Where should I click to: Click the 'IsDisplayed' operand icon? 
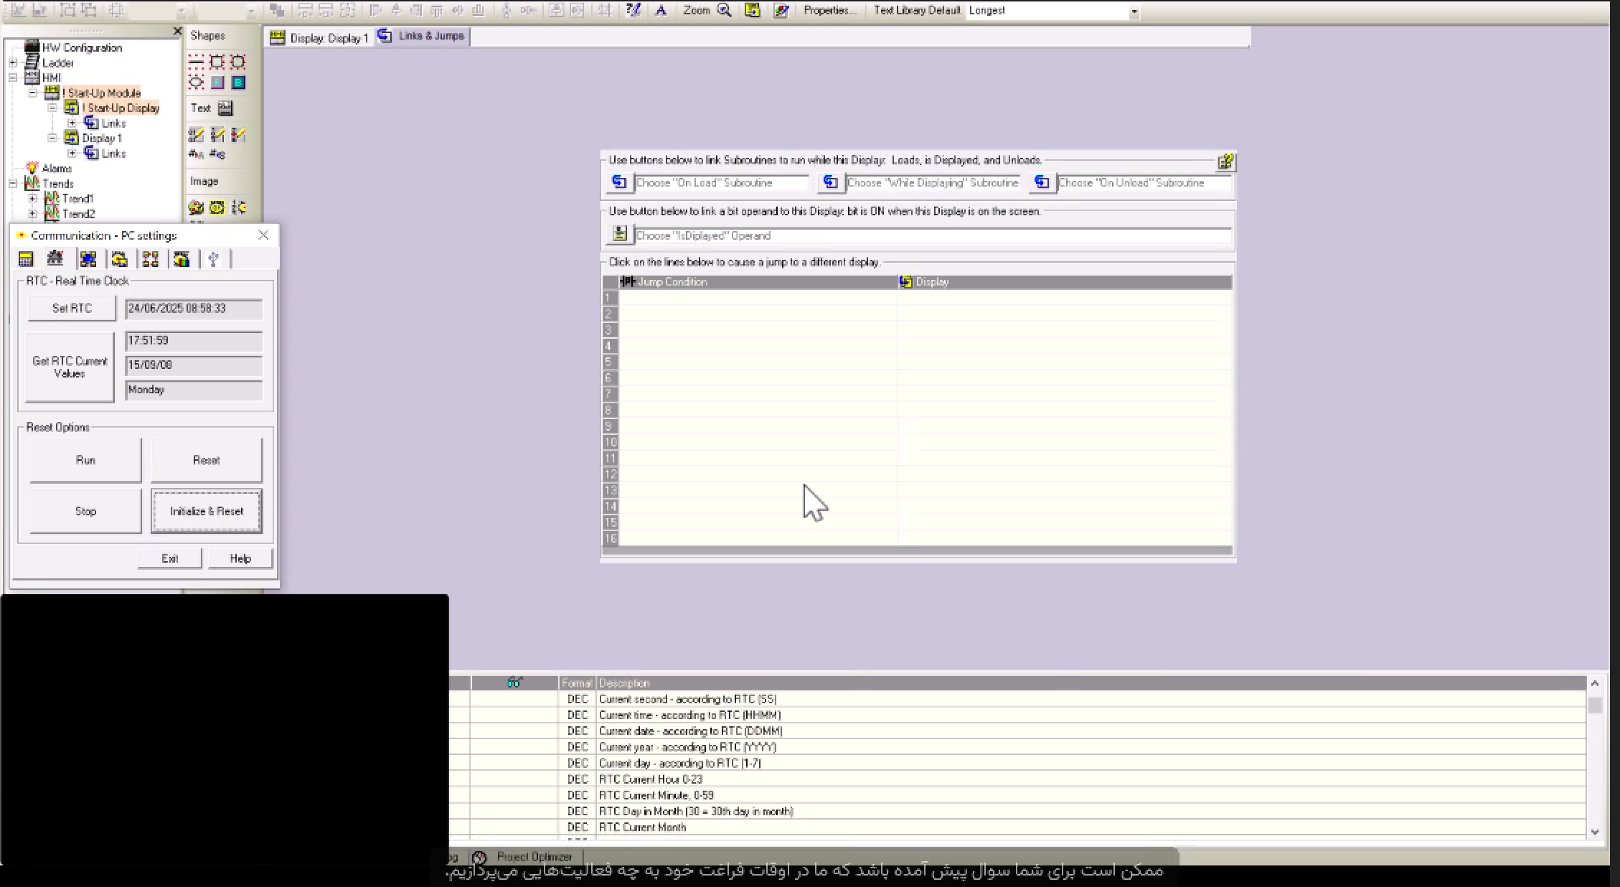(619, 235)
